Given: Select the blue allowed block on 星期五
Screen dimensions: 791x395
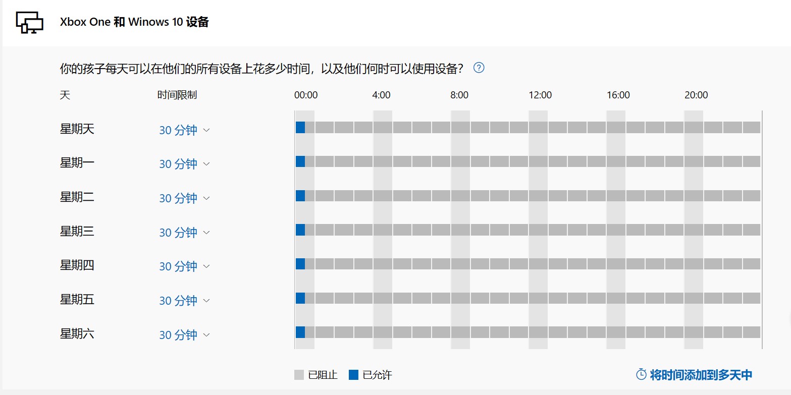Looking at the screenshot, I should click(x=300, y=298).
